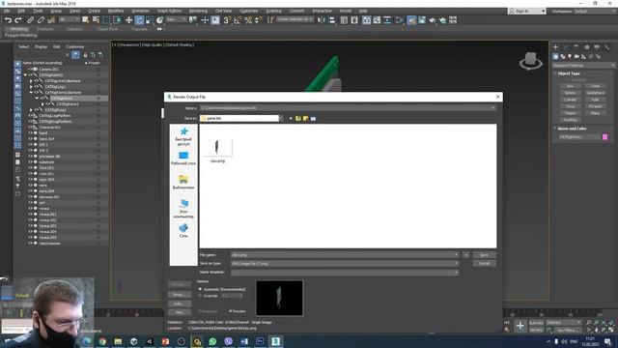Image resolution: width=618 pixels, height=348 pixels.
Task: Toggle eye icon for CATRigHub002
Action: tap(30, 75)
